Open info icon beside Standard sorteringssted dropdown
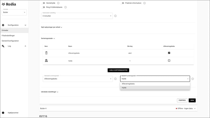The width and height of the screenshot is (210, 118). [115, 79]
